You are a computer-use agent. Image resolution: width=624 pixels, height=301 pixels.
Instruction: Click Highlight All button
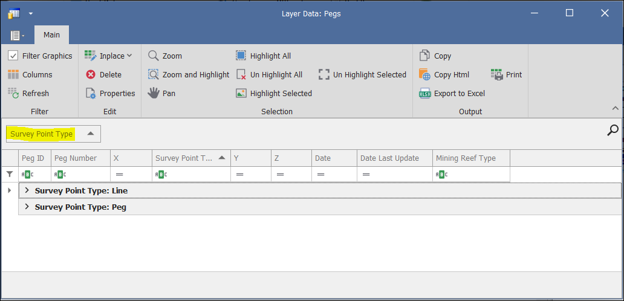click(263, 56)
